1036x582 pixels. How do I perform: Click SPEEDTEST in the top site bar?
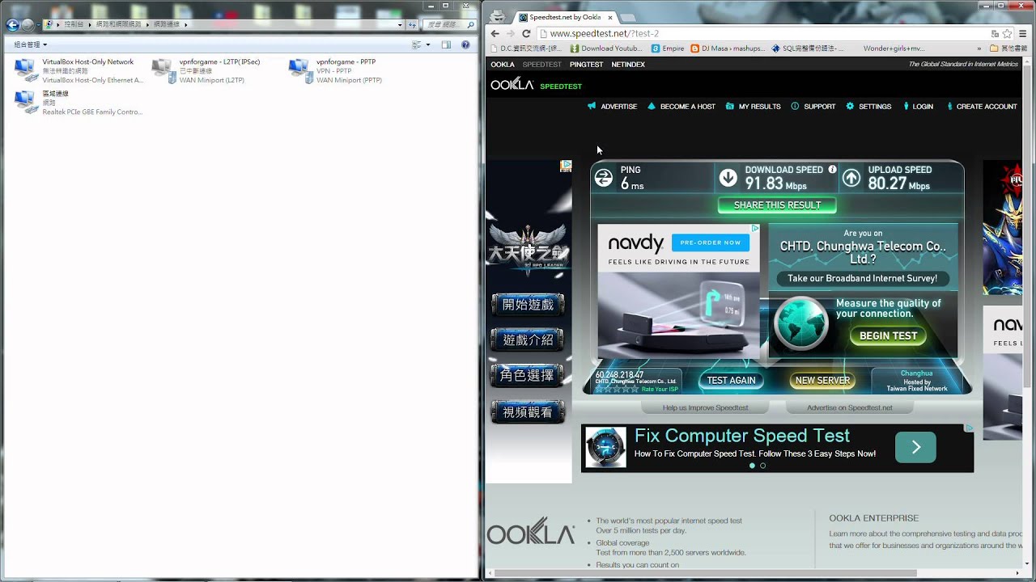[x=541, y=65]
